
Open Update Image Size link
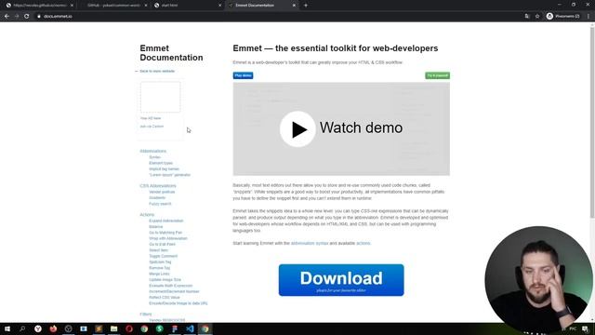[x=165, y=279]
